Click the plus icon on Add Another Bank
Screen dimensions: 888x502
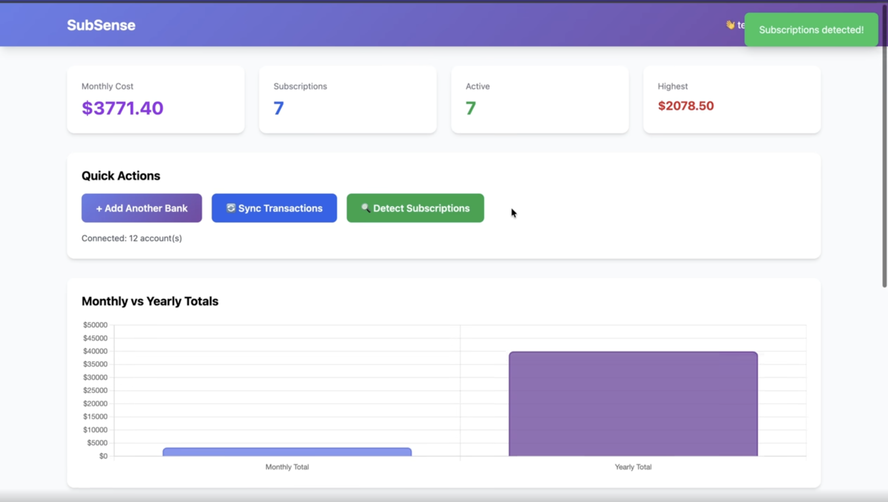[x=99, y=208]
